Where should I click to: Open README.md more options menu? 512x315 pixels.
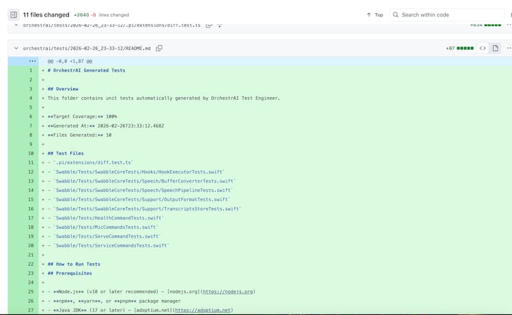509,49
